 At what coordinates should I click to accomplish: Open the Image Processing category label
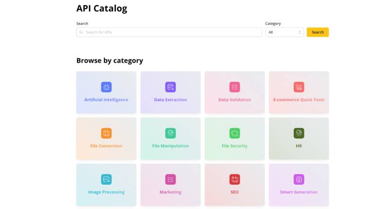pos(106,192)
